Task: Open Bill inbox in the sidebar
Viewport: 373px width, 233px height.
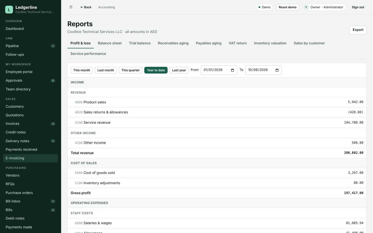Action: pyautogui.click(x=31, y=201)
